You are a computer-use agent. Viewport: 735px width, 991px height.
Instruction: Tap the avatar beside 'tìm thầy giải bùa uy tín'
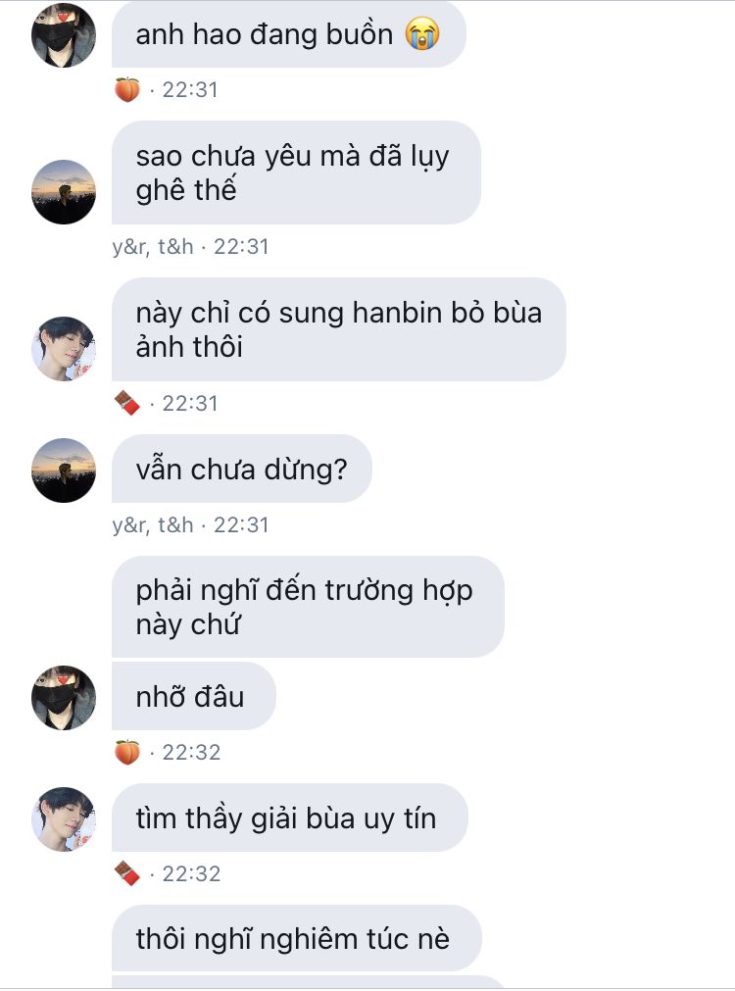63,818
